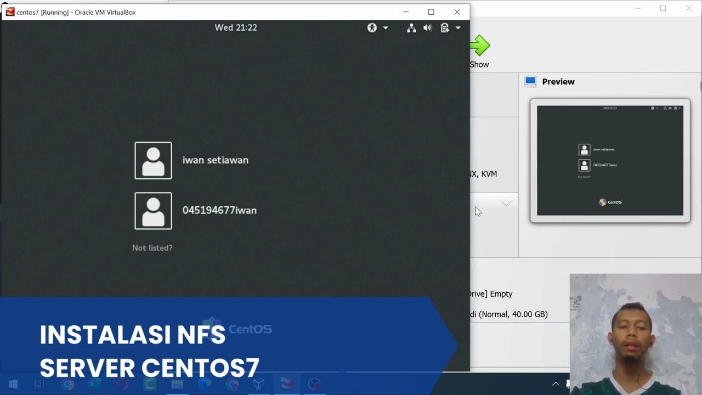Click the VirtualBox Manager details scrollbar
The width and height of the screenshot is (702, 395).
tap(700, 86)
